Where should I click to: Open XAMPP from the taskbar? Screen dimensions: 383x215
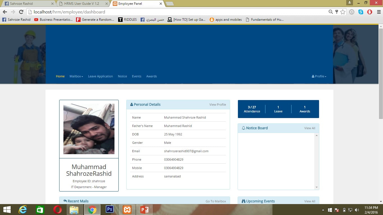[127, 209]
